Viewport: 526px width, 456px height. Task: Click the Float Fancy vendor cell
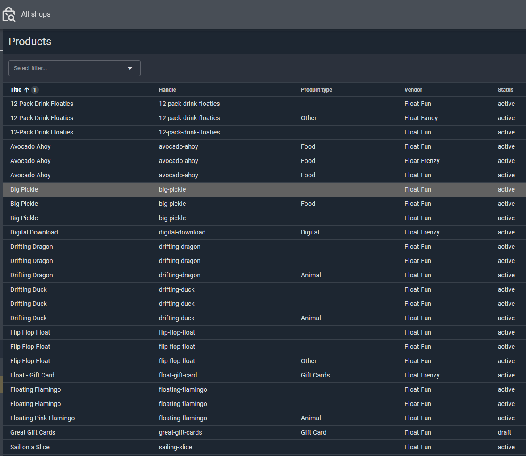(421, 118)
